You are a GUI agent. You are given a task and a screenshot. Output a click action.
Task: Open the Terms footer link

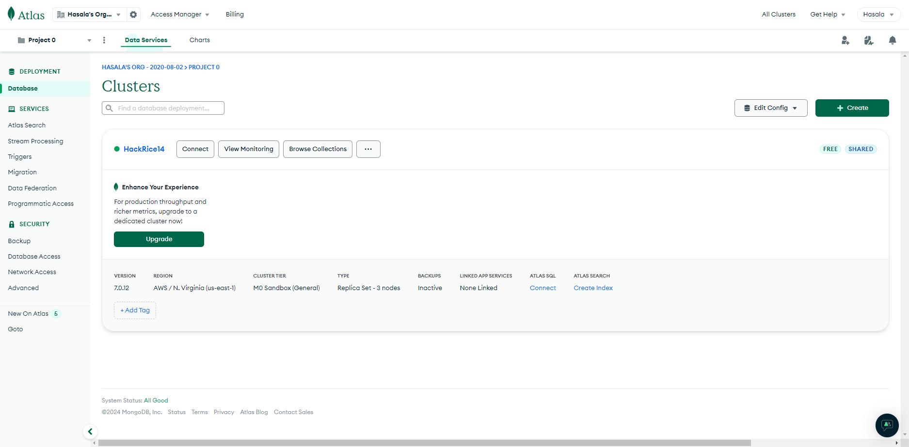[x=200, y=412]
